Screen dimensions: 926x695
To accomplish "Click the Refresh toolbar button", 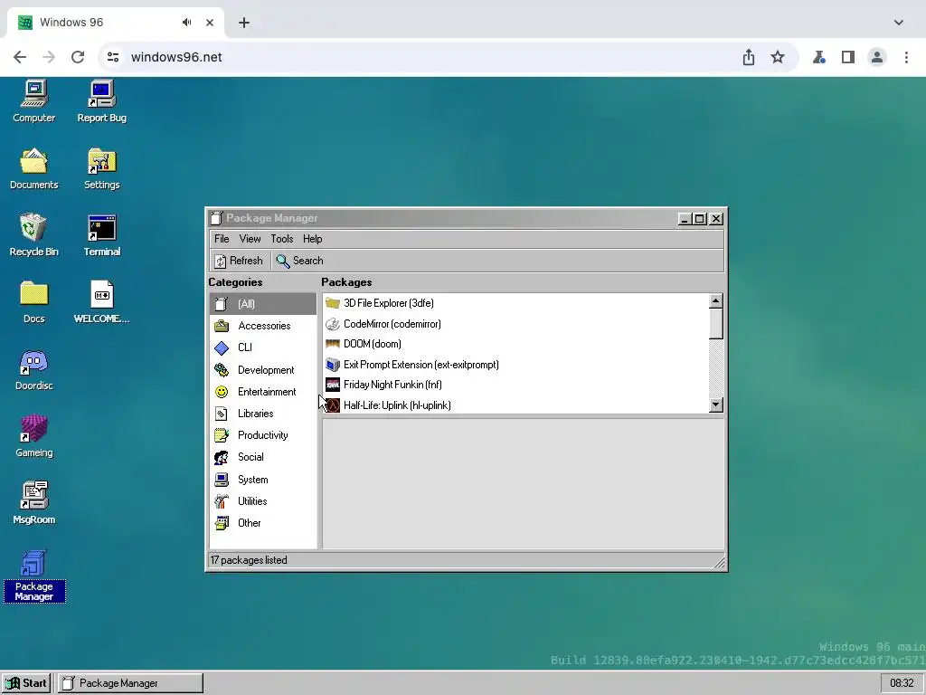I will click(x=239, y=261).
